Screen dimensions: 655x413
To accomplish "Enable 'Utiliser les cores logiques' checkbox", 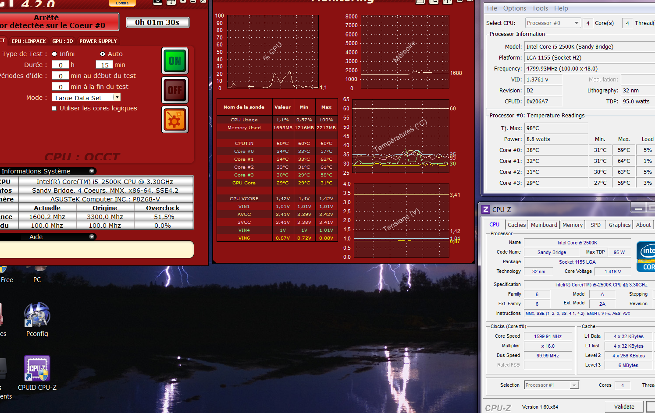I will 54,109.
